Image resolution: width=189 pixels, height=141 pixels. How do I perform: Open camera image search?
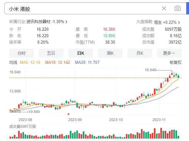[x=178, y=8]
